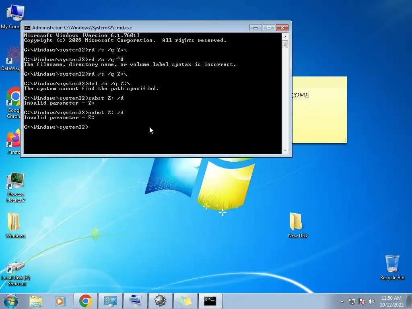Select the Firefox desktop shortcut
The image size is (412, 309).
[x=13, y=141]
